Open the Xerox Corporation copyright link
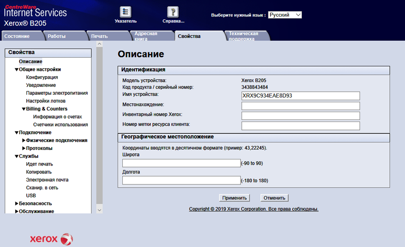This screenshot has height=247, width=405. (x=254, y=209)
